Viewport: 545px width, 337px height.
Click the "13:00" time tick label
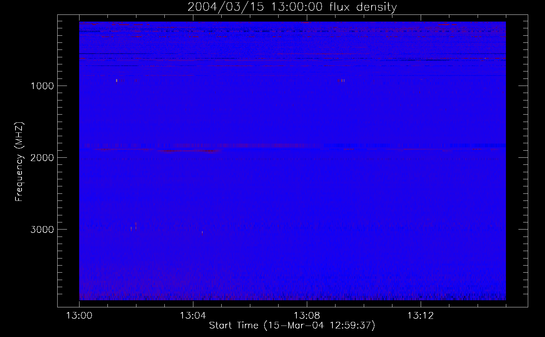pos(79,316)
